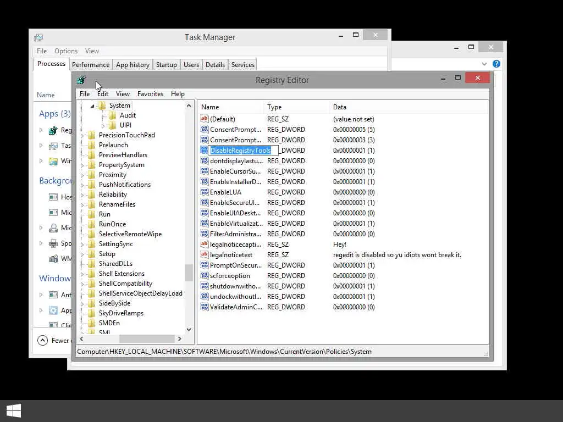Click the Fewer details button
This screenshot has width=563, height=422.
tap(54, 340)
